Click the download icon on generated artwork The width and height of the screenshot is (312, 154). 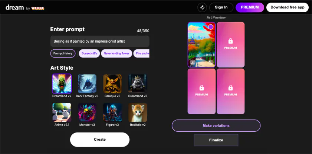point(193,62)
